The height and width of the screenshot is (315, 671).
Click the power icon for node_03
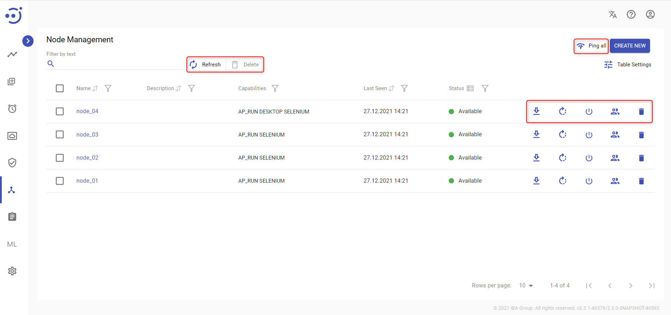pos(589,135)
